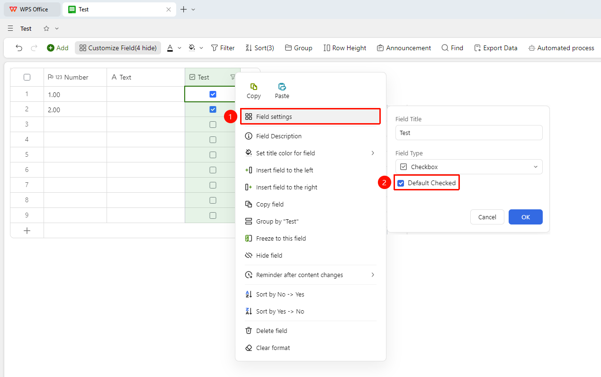
Task: Open Row Height options
Action: pos(345,48)
